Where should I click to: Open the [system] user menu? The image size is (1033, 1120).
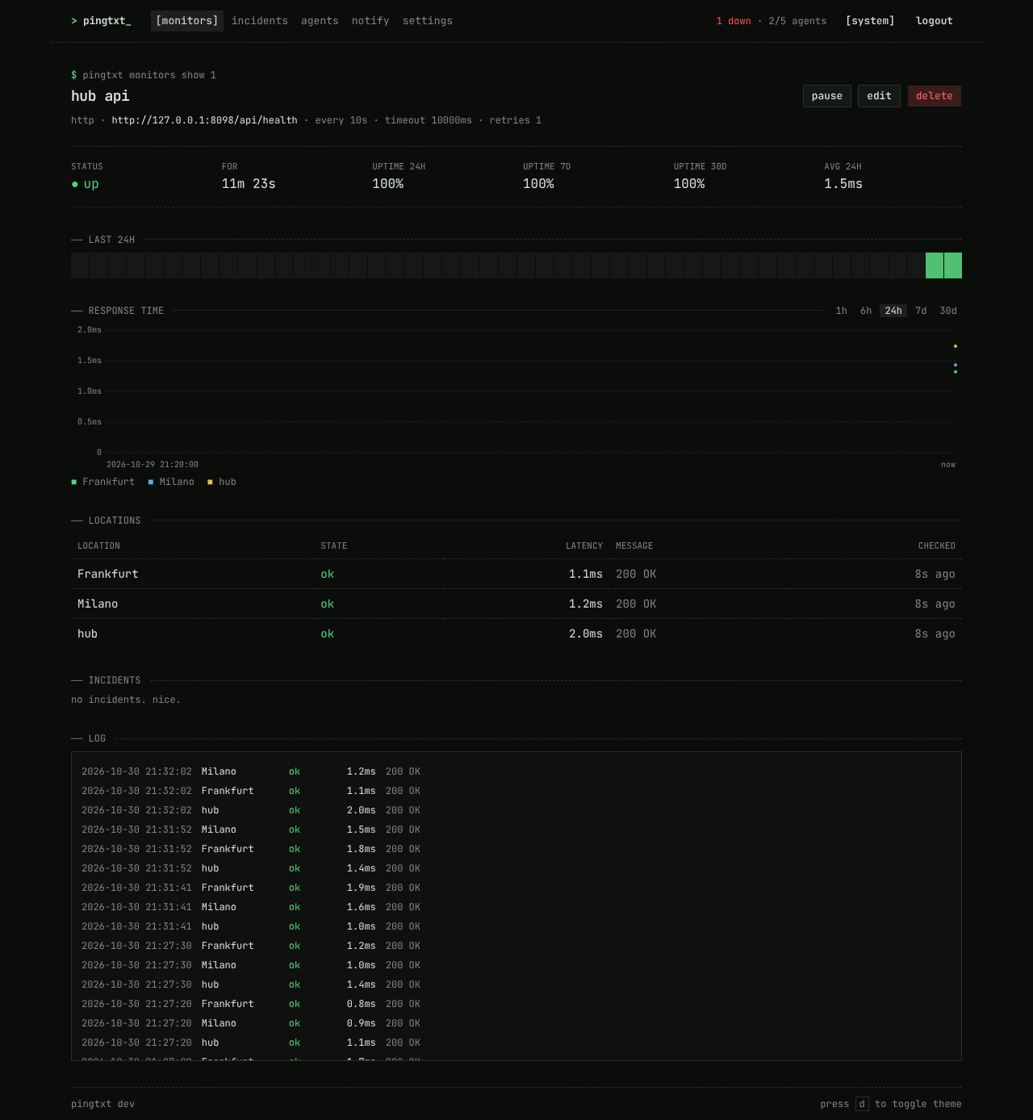870,21
